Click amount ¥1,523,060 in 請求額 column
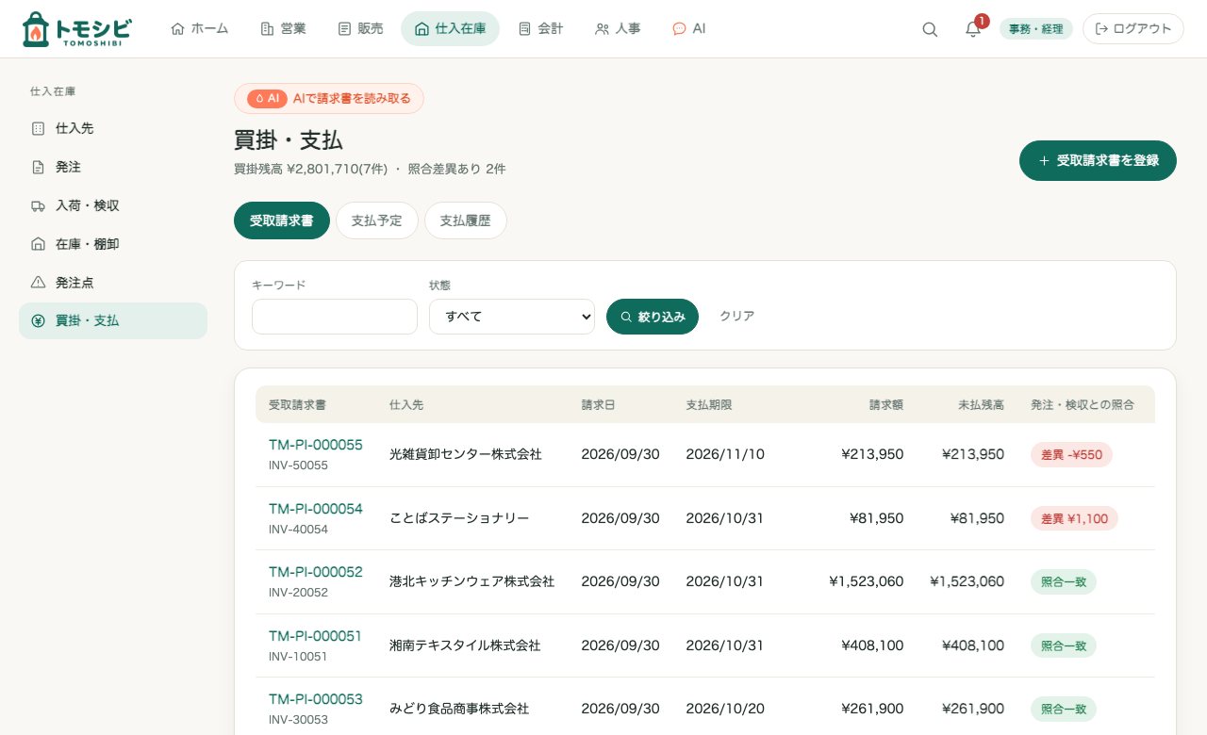1207x735 pixels. tap(867, 581)
